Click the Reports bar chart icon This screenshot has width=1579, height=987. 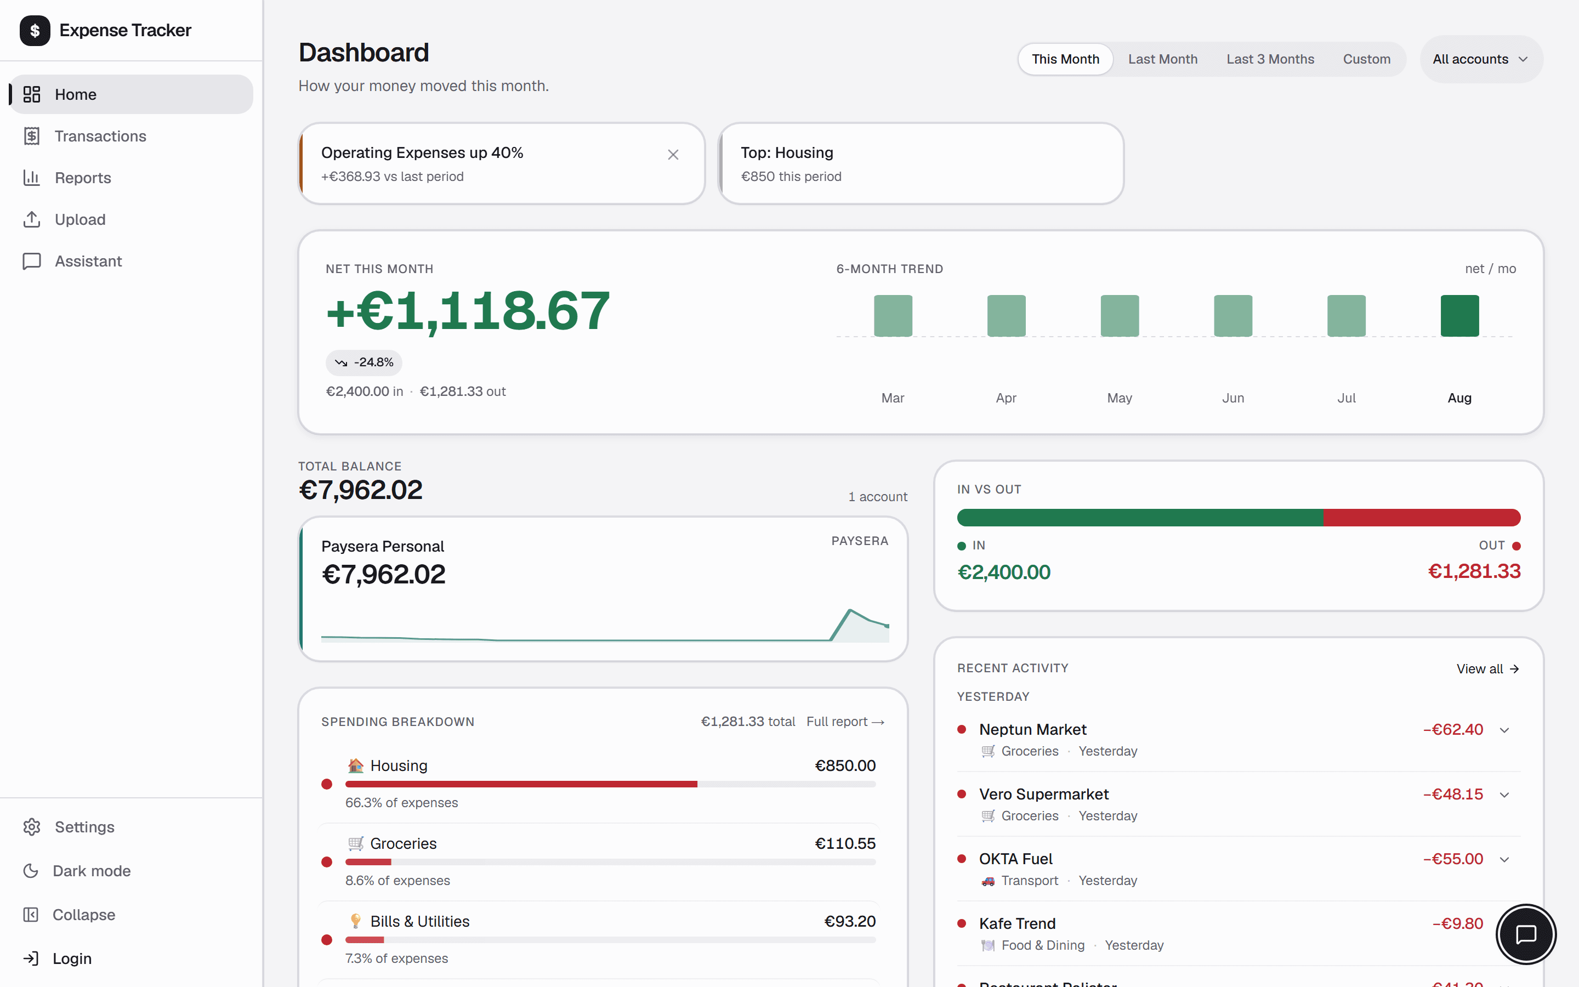coord(31,178)
